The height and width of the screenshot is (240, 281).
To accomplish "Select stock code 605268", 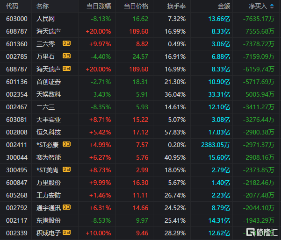I will click(17, 195).
